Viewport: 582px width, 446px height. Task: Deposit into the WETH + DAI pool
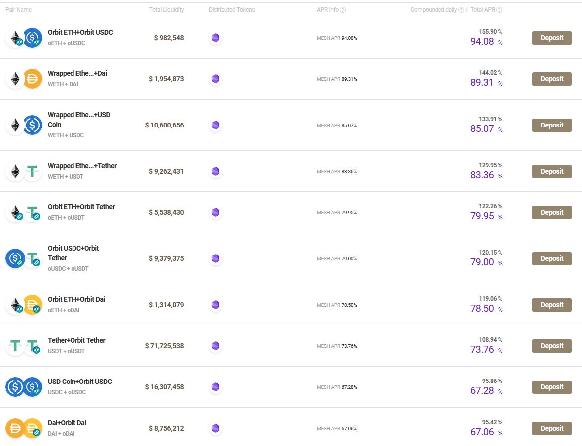pos(552,79)
